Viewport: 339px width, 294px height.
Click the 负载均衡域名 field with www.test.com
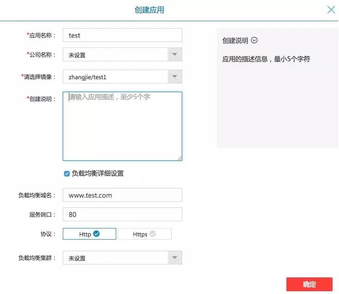tap(122, 195)
